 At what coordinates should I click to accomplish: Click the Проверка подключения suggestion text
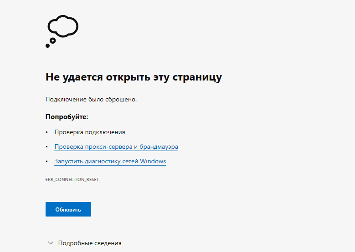pyautogui.click(x=90, y=132)
